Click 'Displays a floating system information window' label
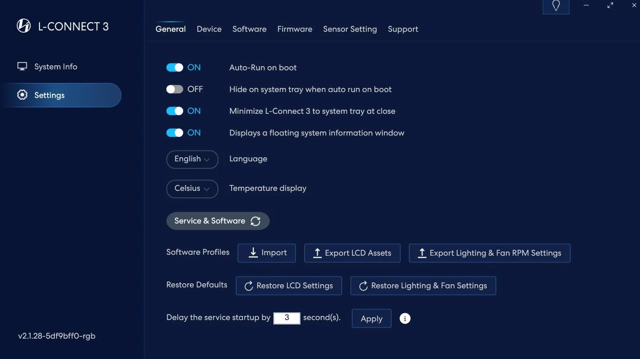The image size is (640, 359). coord(317,133)
